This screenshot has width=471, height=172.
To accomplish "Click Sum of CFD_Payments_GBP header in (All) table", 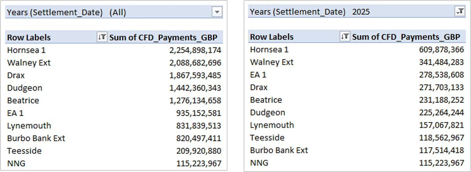I will point(163,38).
